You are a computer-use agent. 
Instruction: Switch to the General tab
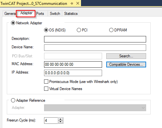tap(10, 14)
